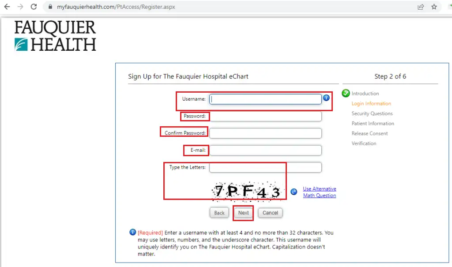Select the Verification step

[x=364, y=143]
